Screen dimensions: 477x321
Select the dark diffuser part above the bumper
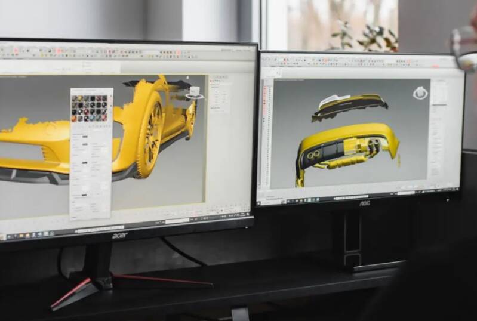350,107
